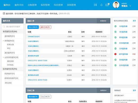Switch to the 超时工单(20) tab
Image resolution: width=138 pixels, height=103 pixels.
45,27
